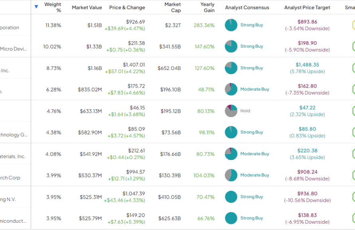Open the Micro Devi... stock name link
This screenshot has height=230, width=355.
[14, 49]
